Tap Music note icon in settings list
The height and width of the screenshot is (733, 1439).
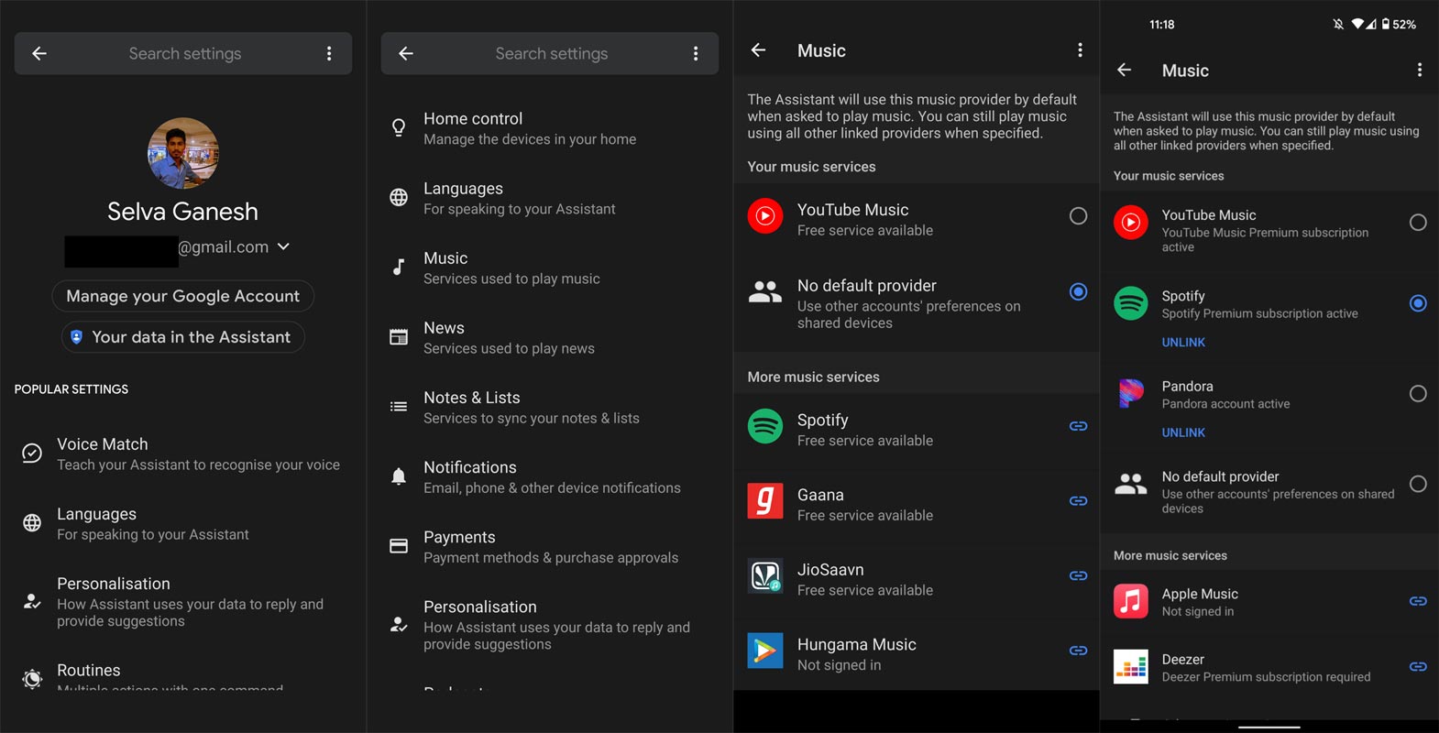point(399,267)
